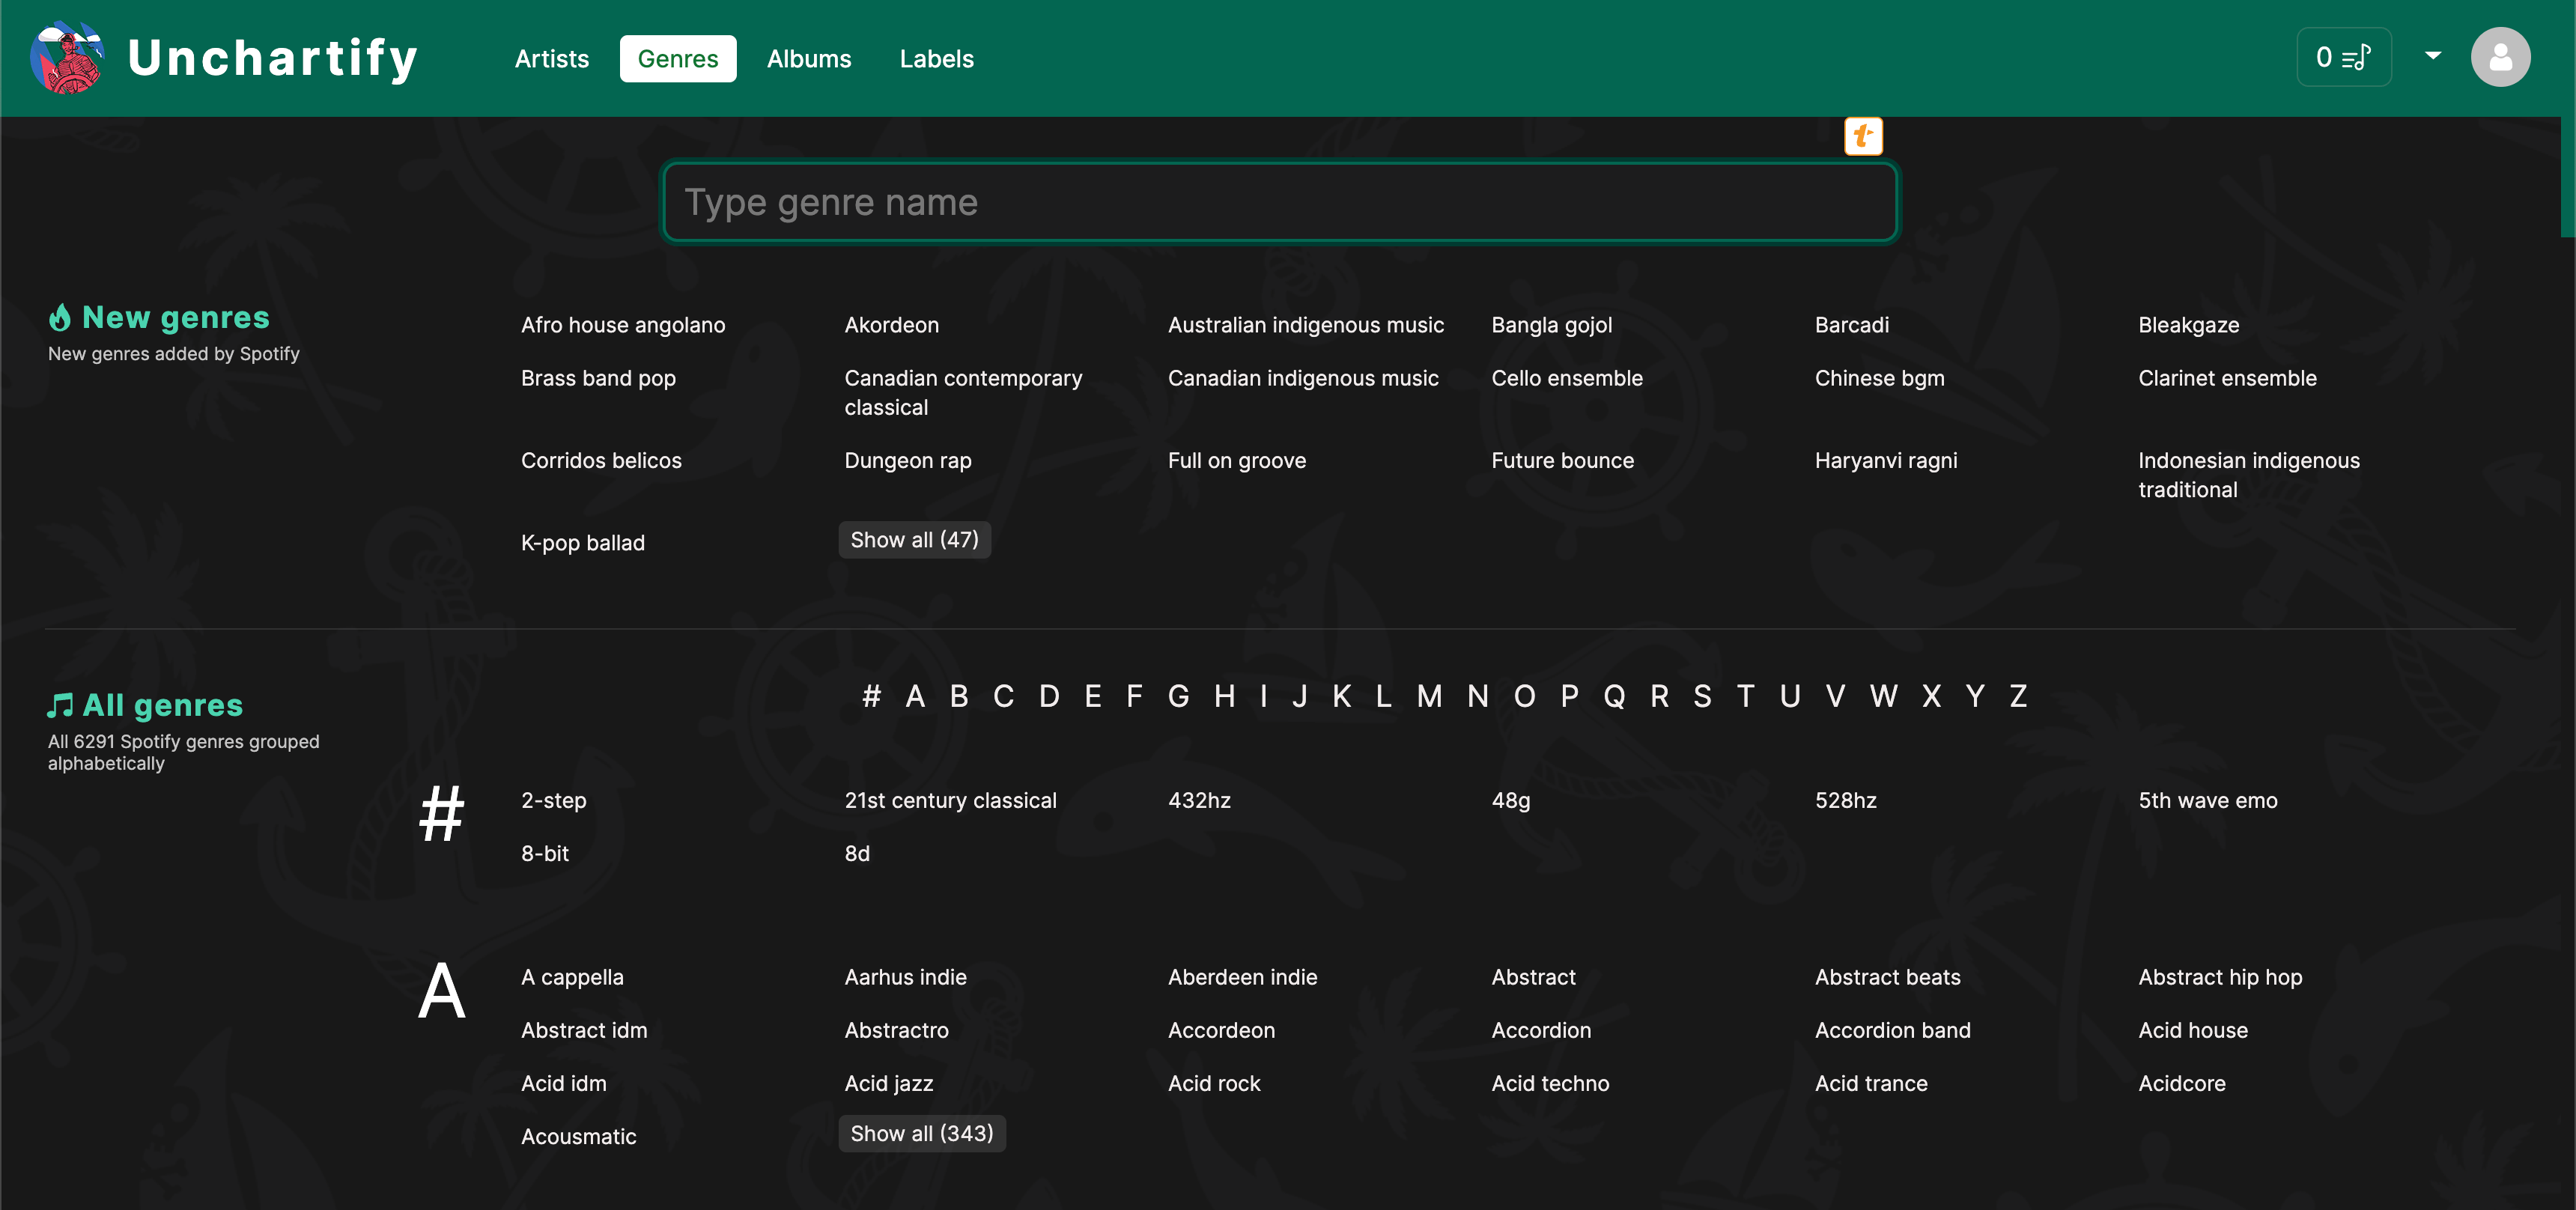Image resolution: width=2576 pixels, height=1210 pixels.
Task: Jump to the # symbol in alphabet index
Action: (871, 696)
